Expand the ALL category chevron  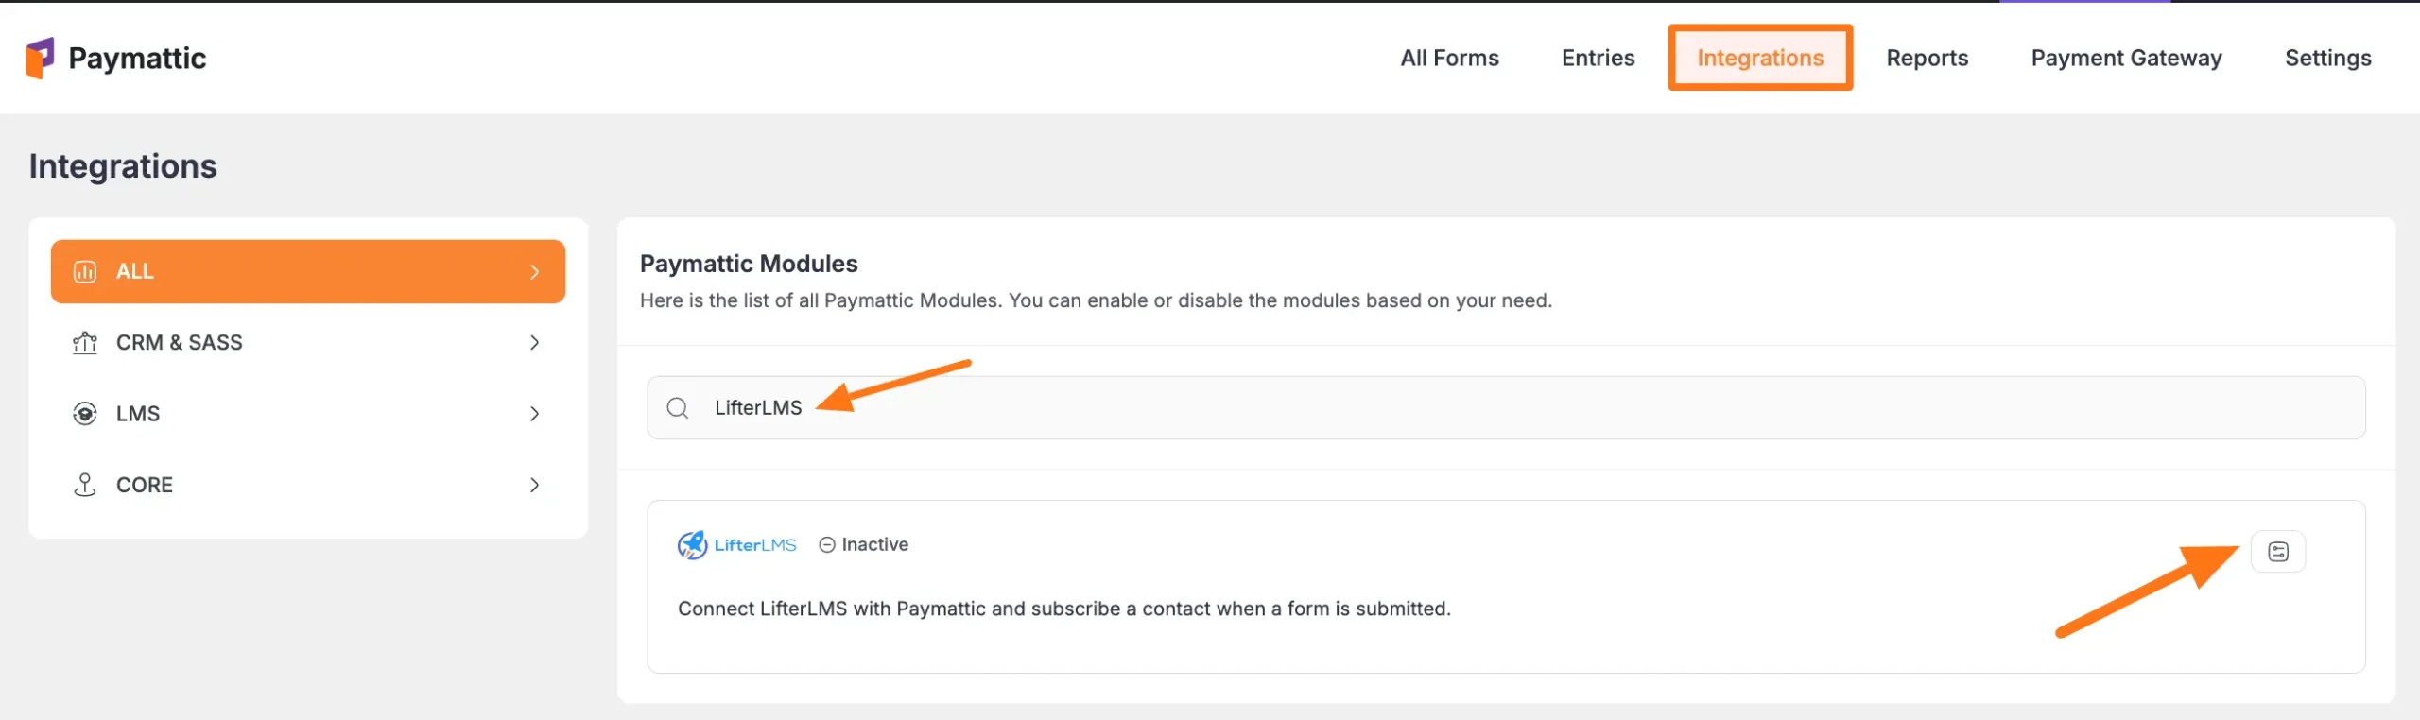534,272
